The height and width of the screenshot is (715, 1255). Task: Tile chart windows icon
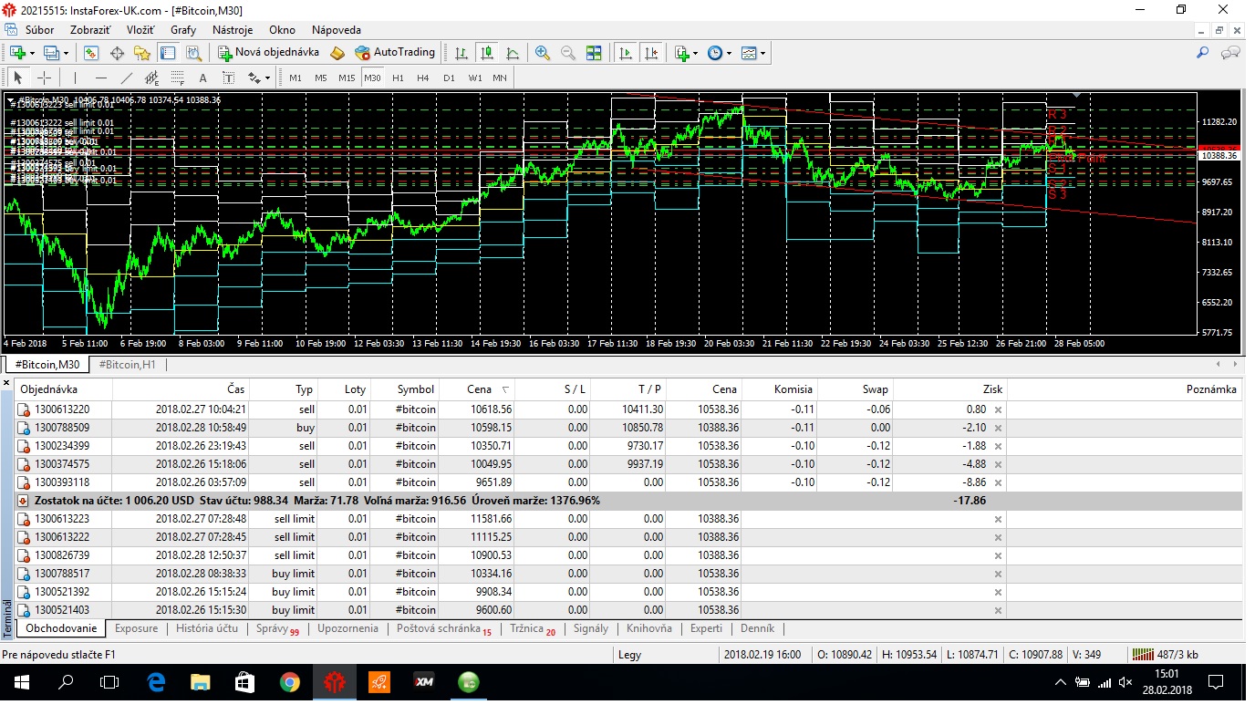pos(594,53)
